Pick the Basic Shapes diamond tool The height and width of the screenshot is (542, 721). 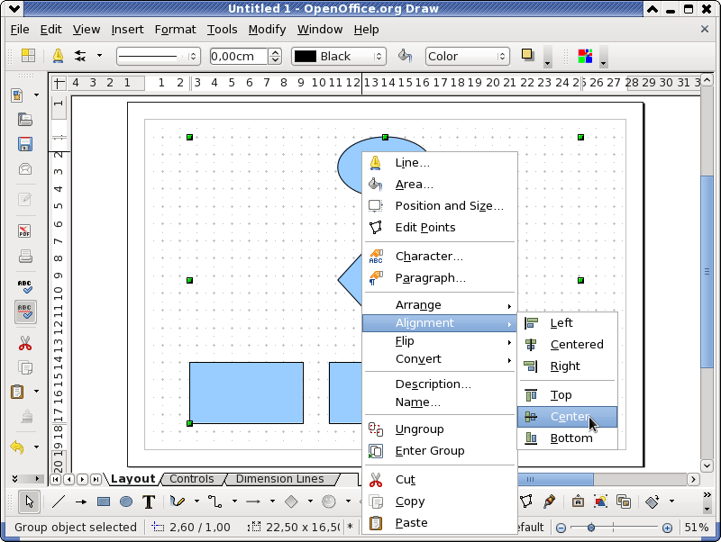tap(291, 501)
